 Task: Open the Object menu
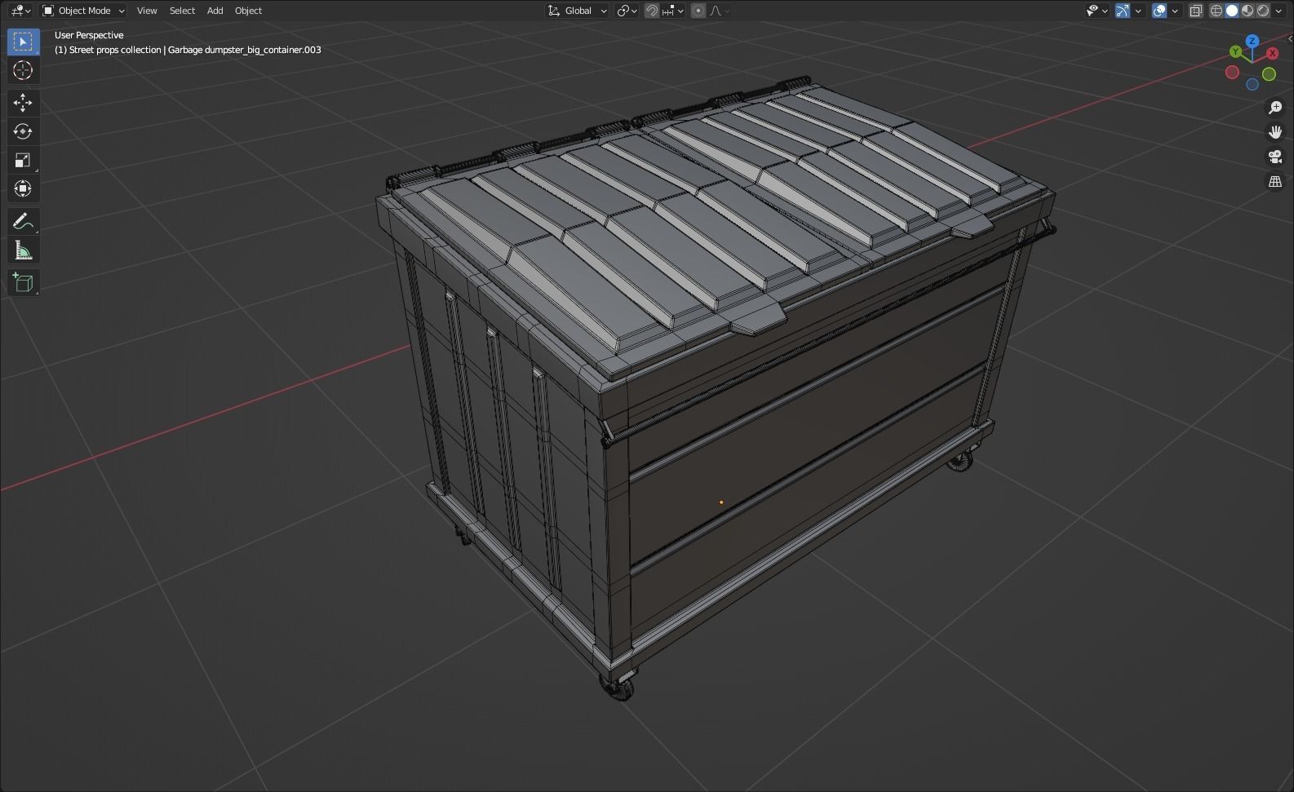(x=248, y=11)
